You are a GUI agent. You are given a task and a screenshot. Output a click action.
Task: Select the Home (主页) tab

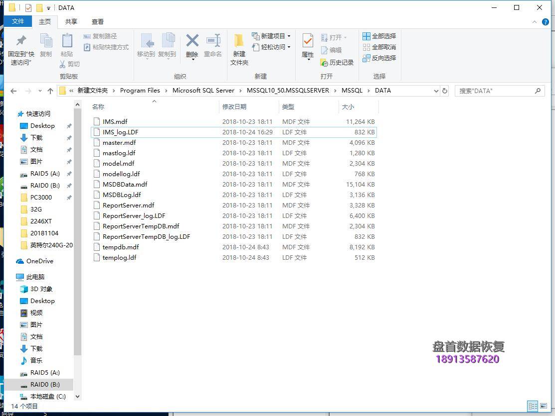(44, 21)
